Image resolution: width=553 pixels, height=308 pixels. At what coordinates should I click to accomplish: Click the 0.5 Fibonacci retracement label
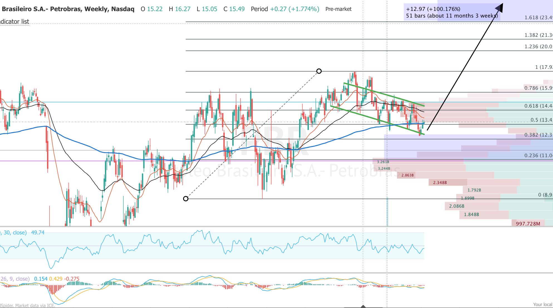542,120
